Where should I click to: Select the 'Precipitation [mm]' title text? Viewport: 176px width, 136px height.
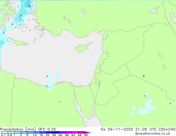(x=18, y=129)
